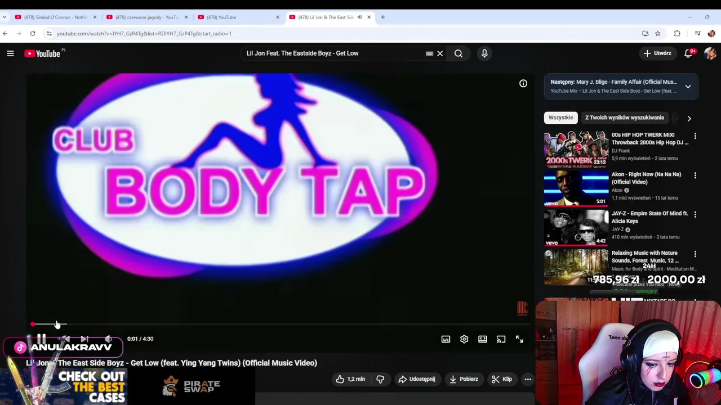Open Akon Right Now thumbnail
The width and height of the screenshot is (721, 405).
coord(576,188)
